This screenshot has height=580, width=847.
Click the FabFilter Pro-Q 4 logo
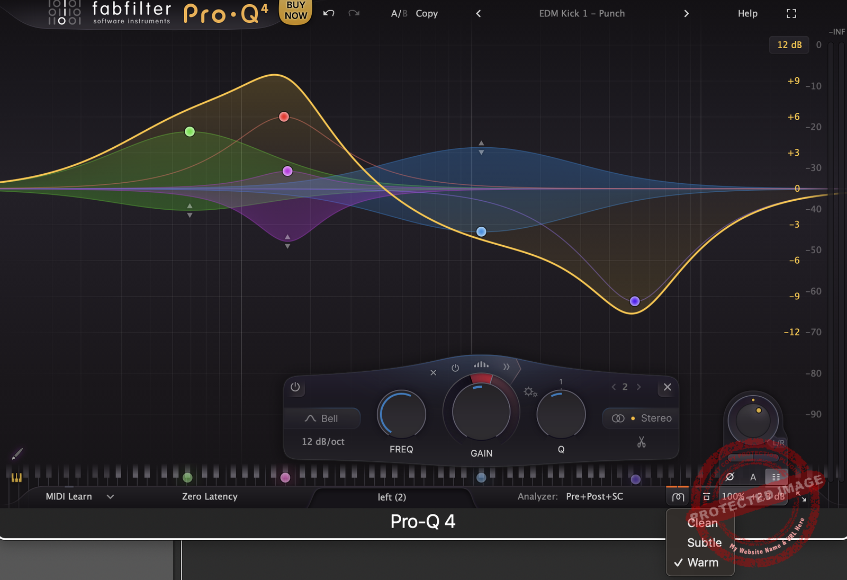(158, 13)
